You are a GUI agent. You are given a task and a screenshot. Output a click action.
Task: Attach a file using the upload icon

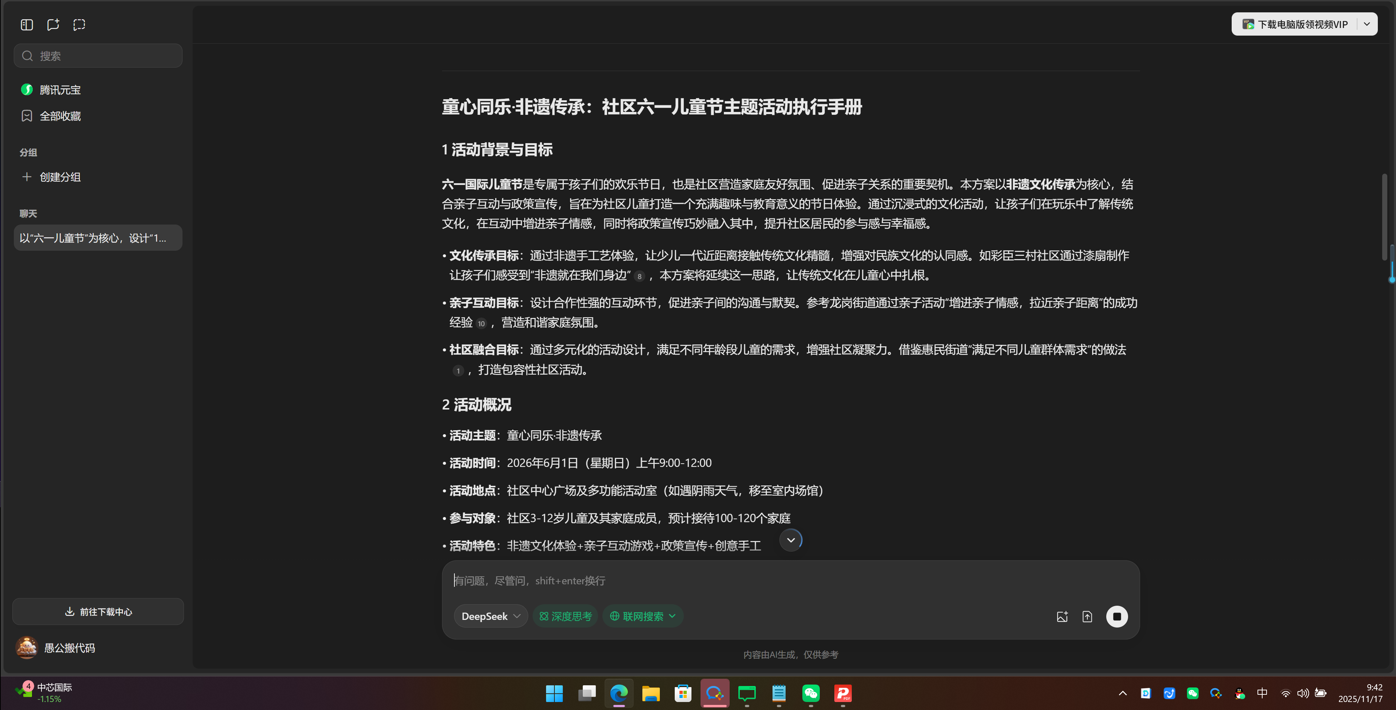[x=1088, y=616]
